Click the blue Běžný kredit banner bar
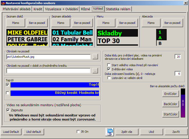This screenshot has height=139, width=189. (55, 93)
